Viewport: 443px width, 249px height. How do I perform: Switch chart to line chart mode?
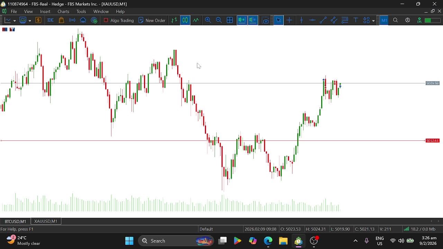[196, 20]
